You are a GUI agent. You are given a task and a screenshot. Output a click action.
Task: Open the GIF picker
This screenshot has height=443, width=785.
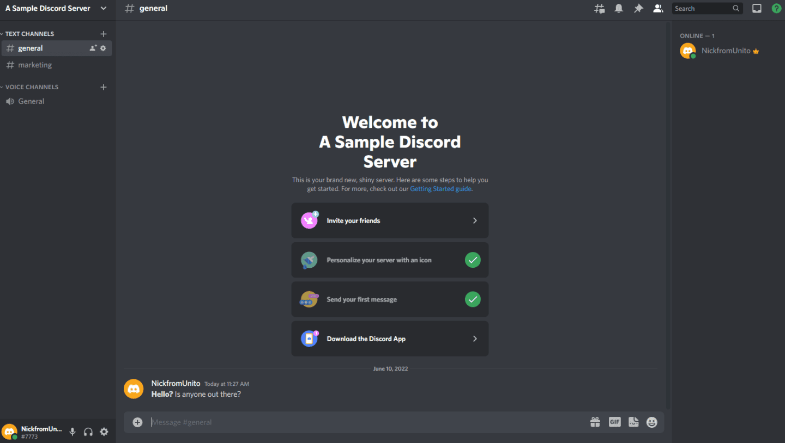point(614,422)
